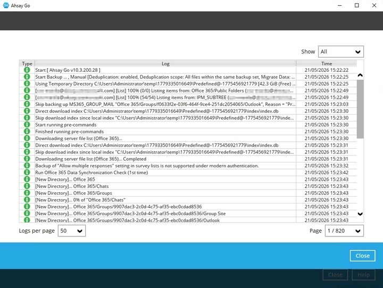
Task: Click the Type column header
Action: 27,63
